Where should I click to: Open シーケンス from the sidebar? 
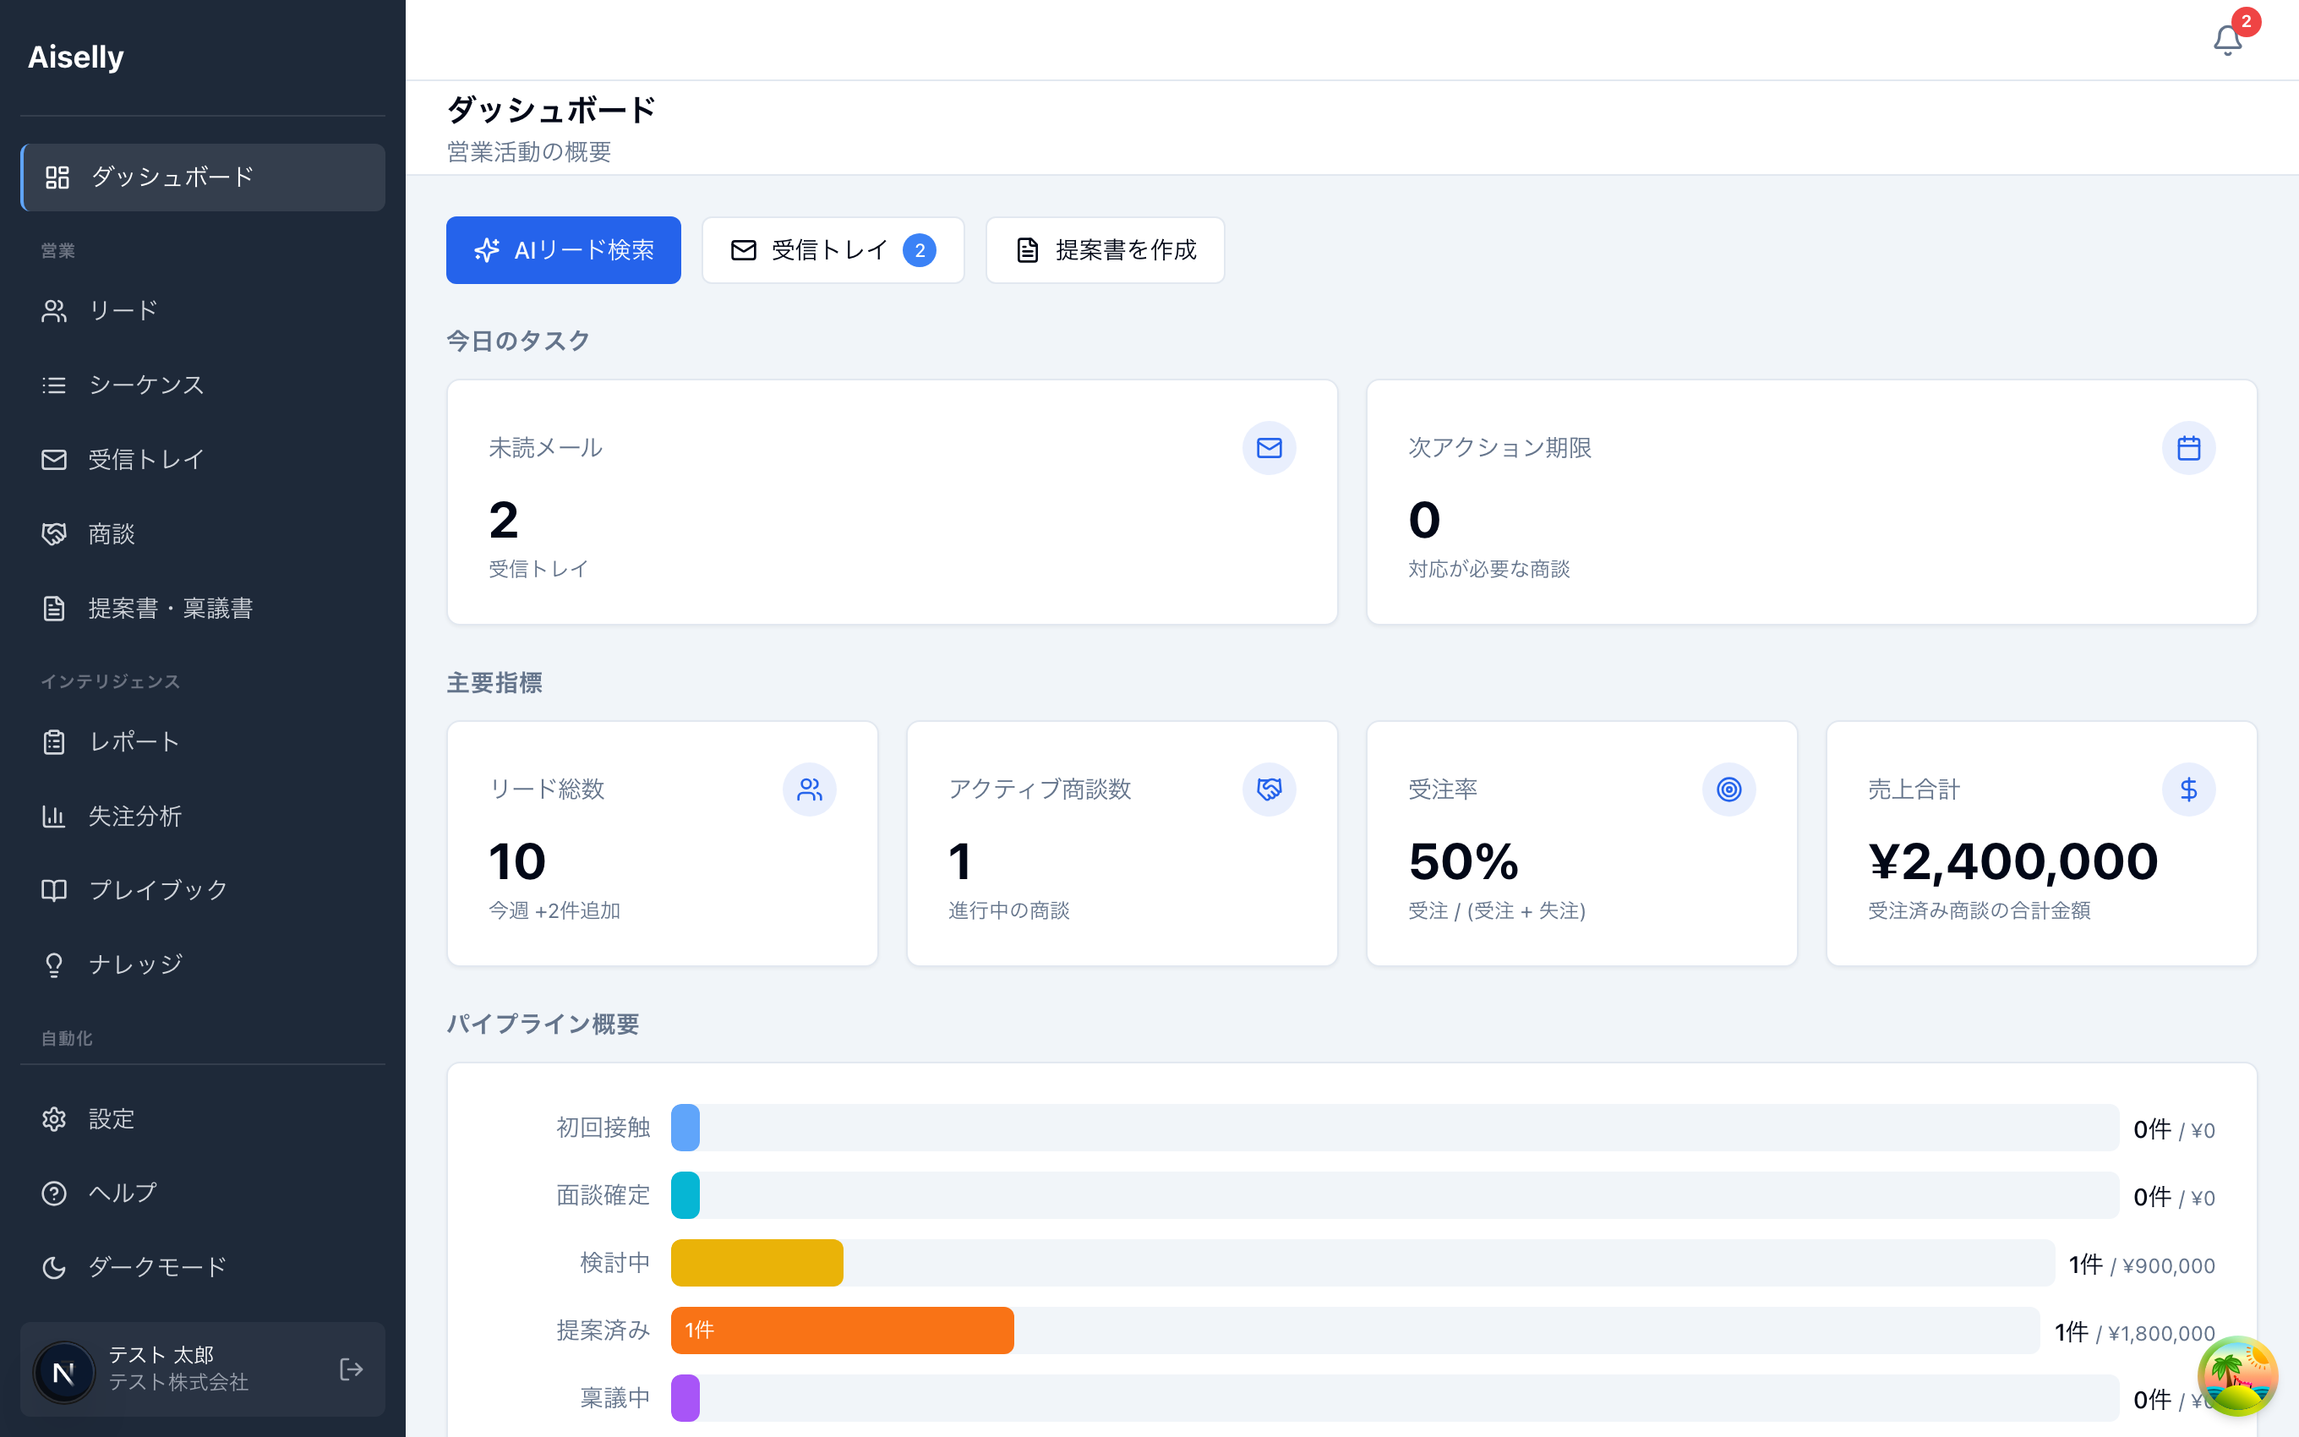[202, 385]
